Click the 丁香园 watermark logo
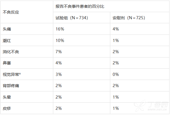171x115 pixels. [x=151, y=106]
